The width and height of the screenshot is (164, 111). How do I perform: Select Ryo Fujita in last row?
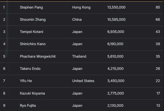(28, 106)
